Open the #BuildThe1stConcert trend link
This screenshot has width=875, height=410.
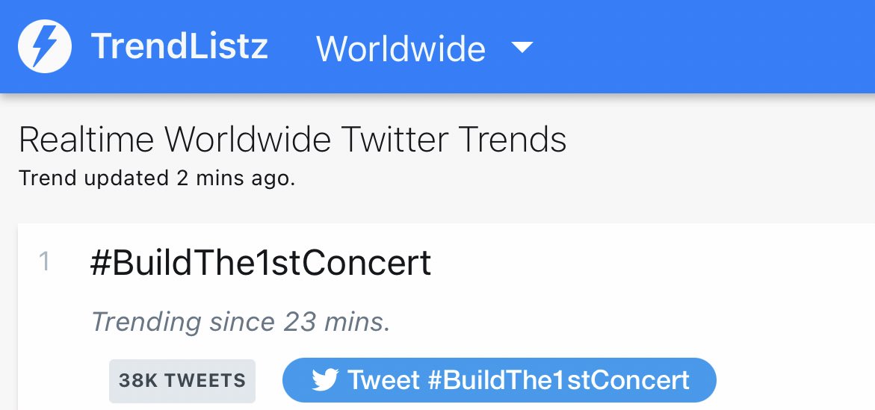click(261, 263)
